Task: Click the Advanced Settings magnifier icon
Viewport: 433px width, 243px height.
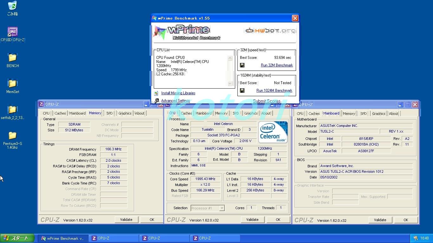Action: coord(156,101)
